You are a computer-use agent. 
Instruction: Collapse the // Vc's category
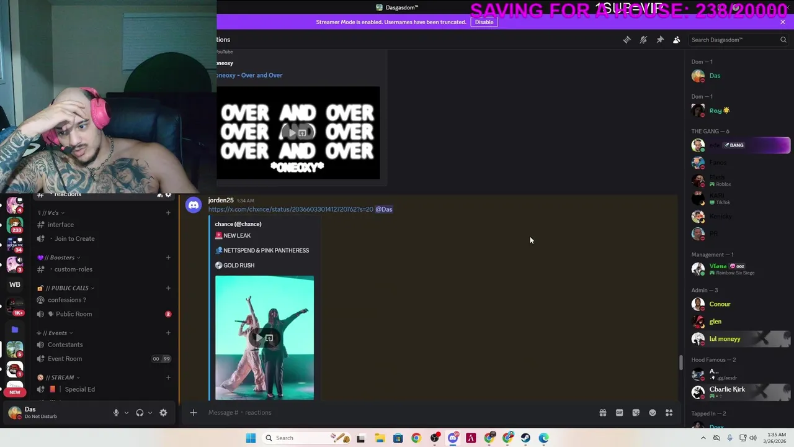(x=51, y=213)
